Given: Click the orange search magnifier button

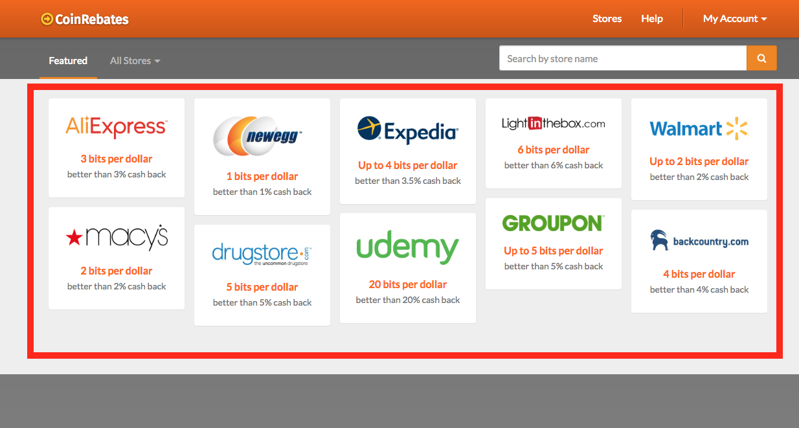Looking at the screenshot, I should (761, 58).
